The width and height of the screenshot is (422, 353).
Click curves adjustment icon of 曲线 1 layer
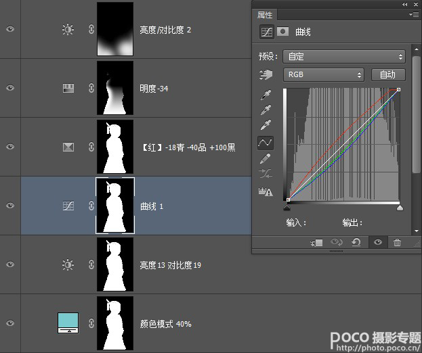68,206
